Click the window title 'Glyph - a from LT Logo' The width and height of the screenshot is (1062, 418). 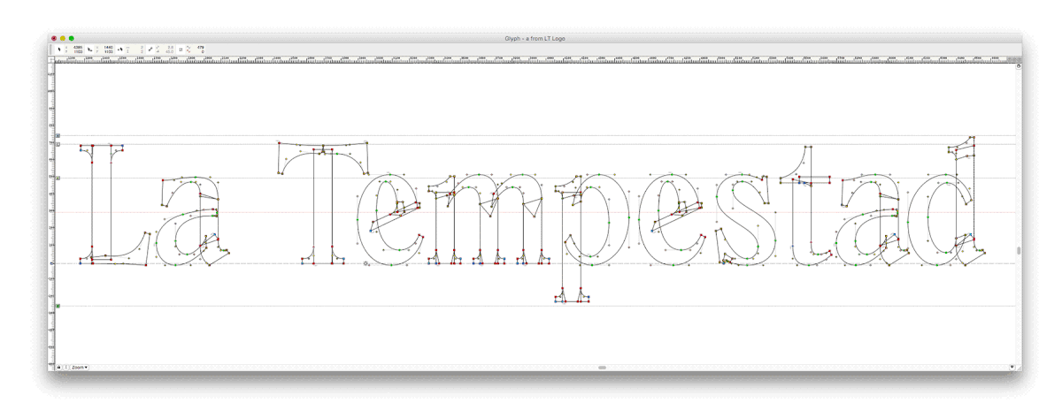pos(535,39)
